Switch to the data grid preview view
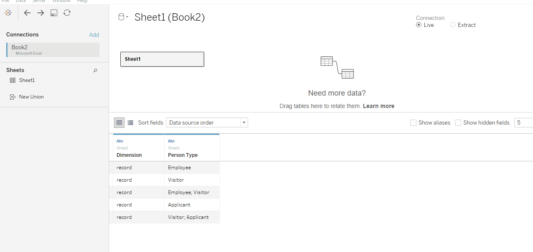This screenshot has height=252, width=533. click(x=119, y=122)
